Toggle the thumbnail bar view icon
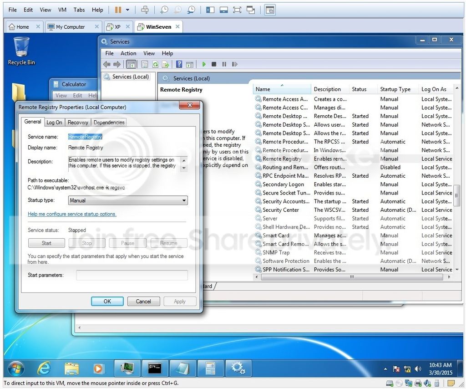 224,10
